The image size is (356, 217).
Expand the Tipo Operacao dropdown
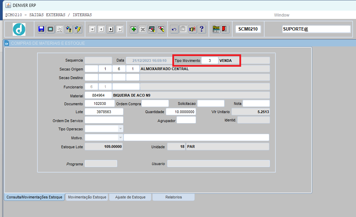point(121,129)
